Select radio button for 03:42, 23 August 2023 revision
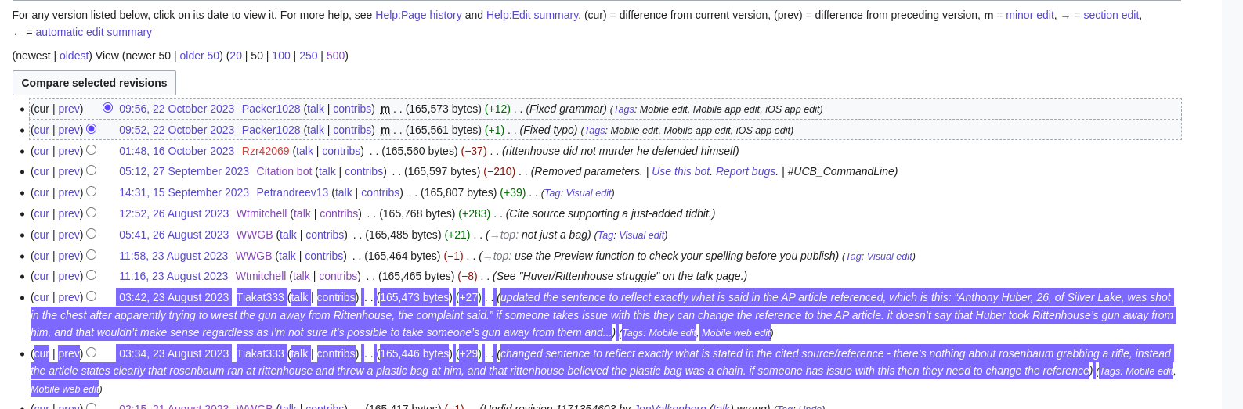Image resolution: width=1243 pixels, height=409 pixels. (x=92, y=296)
